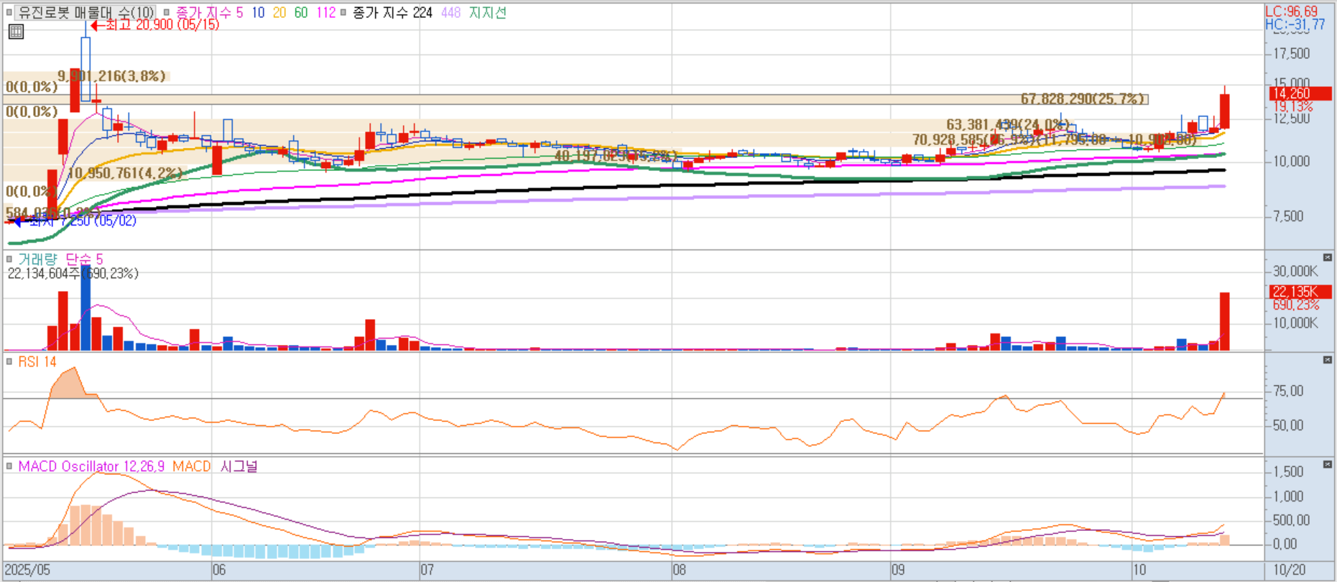Click the 거래량 volume indicator label
The image size is (1337, 582).
click(x=37, y=259)
